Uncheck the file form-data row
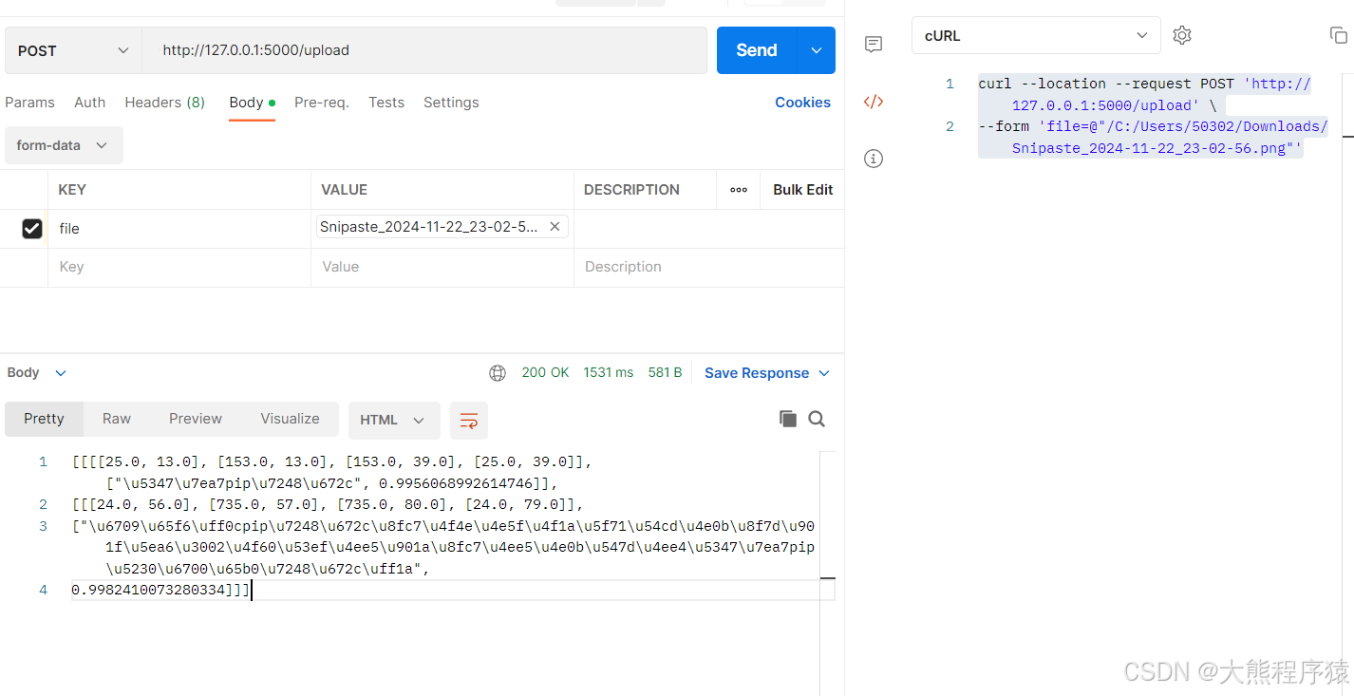This screenshot has height=696, width=1354. tap(31, 228)
